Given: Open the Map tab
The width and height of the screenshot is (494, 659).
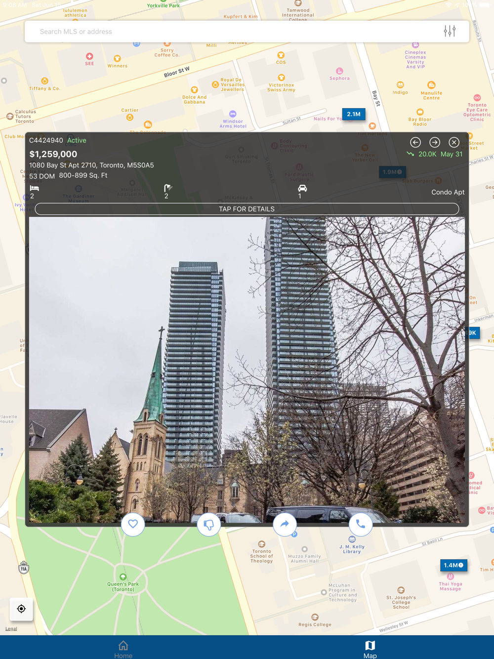Looking at the screenshot, I should tap(370, 649).
